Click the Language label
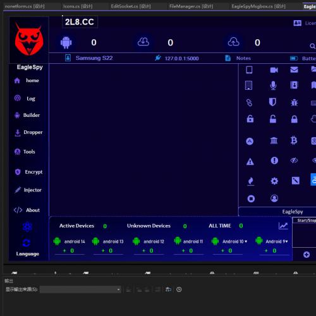The width and height of the screenshot is (316, 316). click(x=28, y=254)
